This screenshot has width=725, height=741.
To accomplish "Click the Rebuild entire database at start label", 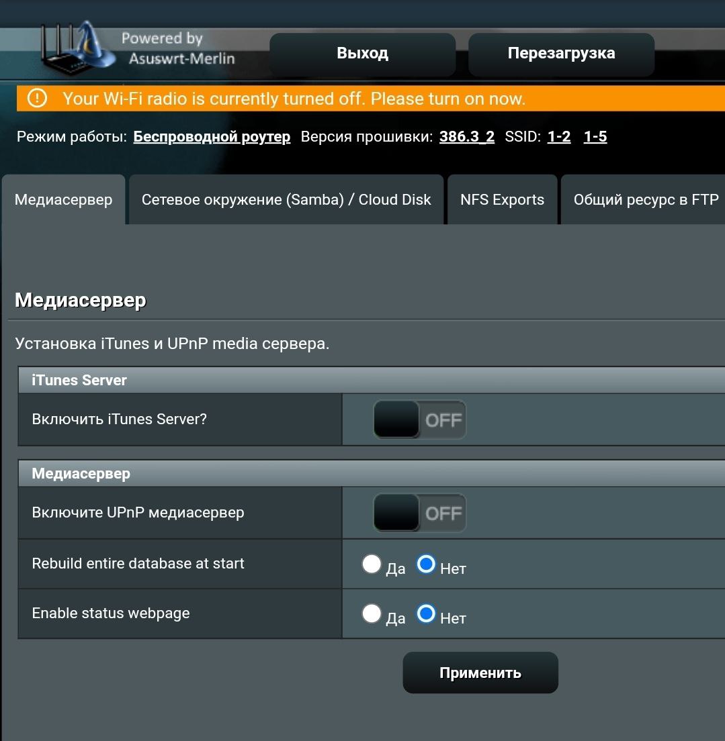I will click(138, 563).
